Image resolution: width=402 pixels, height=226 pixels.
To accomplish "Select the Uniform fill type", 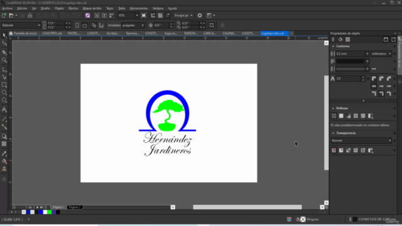I will pos(341,116).
